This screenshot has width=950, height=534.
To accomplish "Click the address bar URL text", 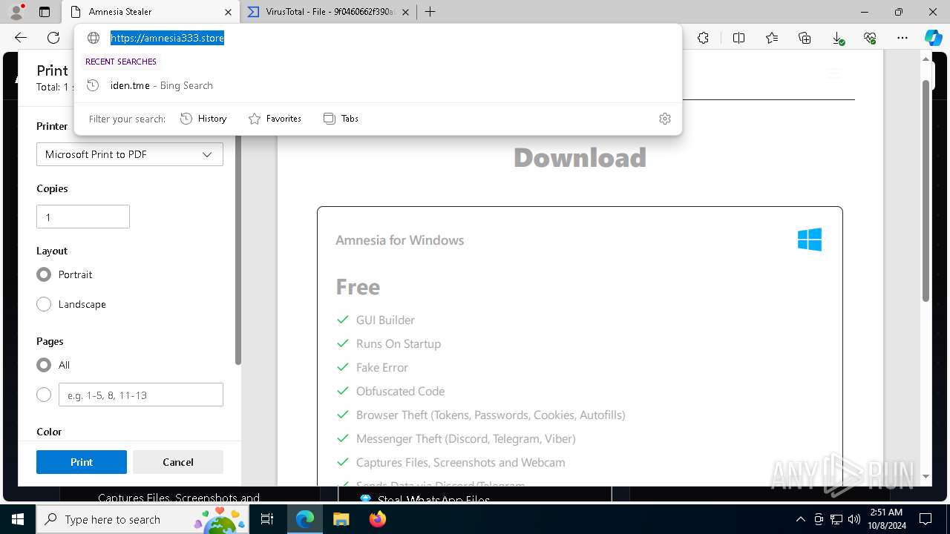I will click(167, 38).
